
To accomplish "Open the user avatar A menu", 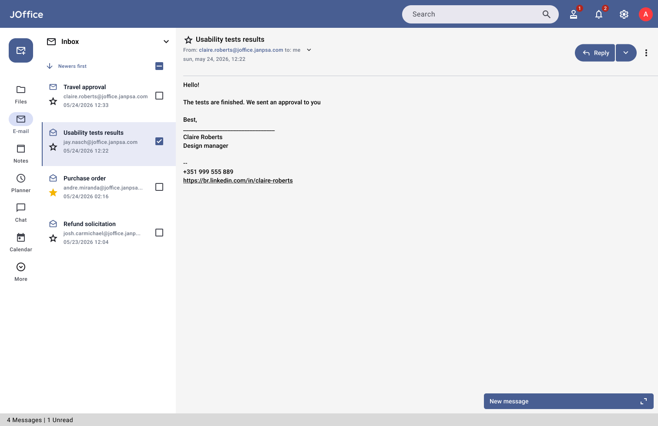I will pos(646,14).
